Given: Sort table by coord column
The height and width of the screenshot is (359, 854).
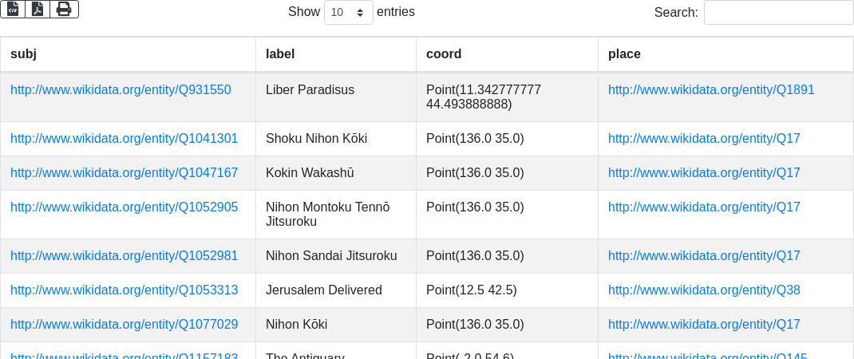Looking at the screenshot, I should 507,54.
